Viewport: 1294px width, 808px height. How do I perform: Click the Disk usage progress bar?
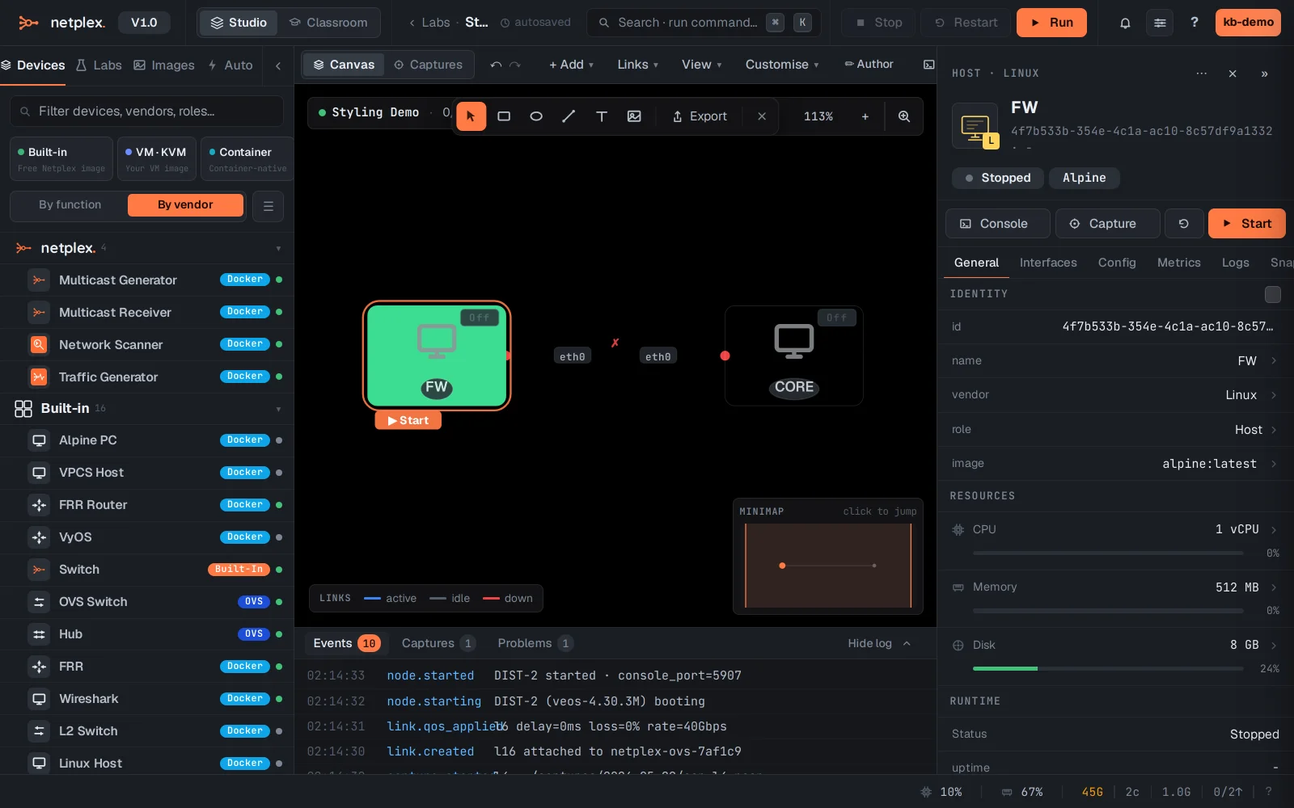pyautogui.click(x=1108, y=669)
